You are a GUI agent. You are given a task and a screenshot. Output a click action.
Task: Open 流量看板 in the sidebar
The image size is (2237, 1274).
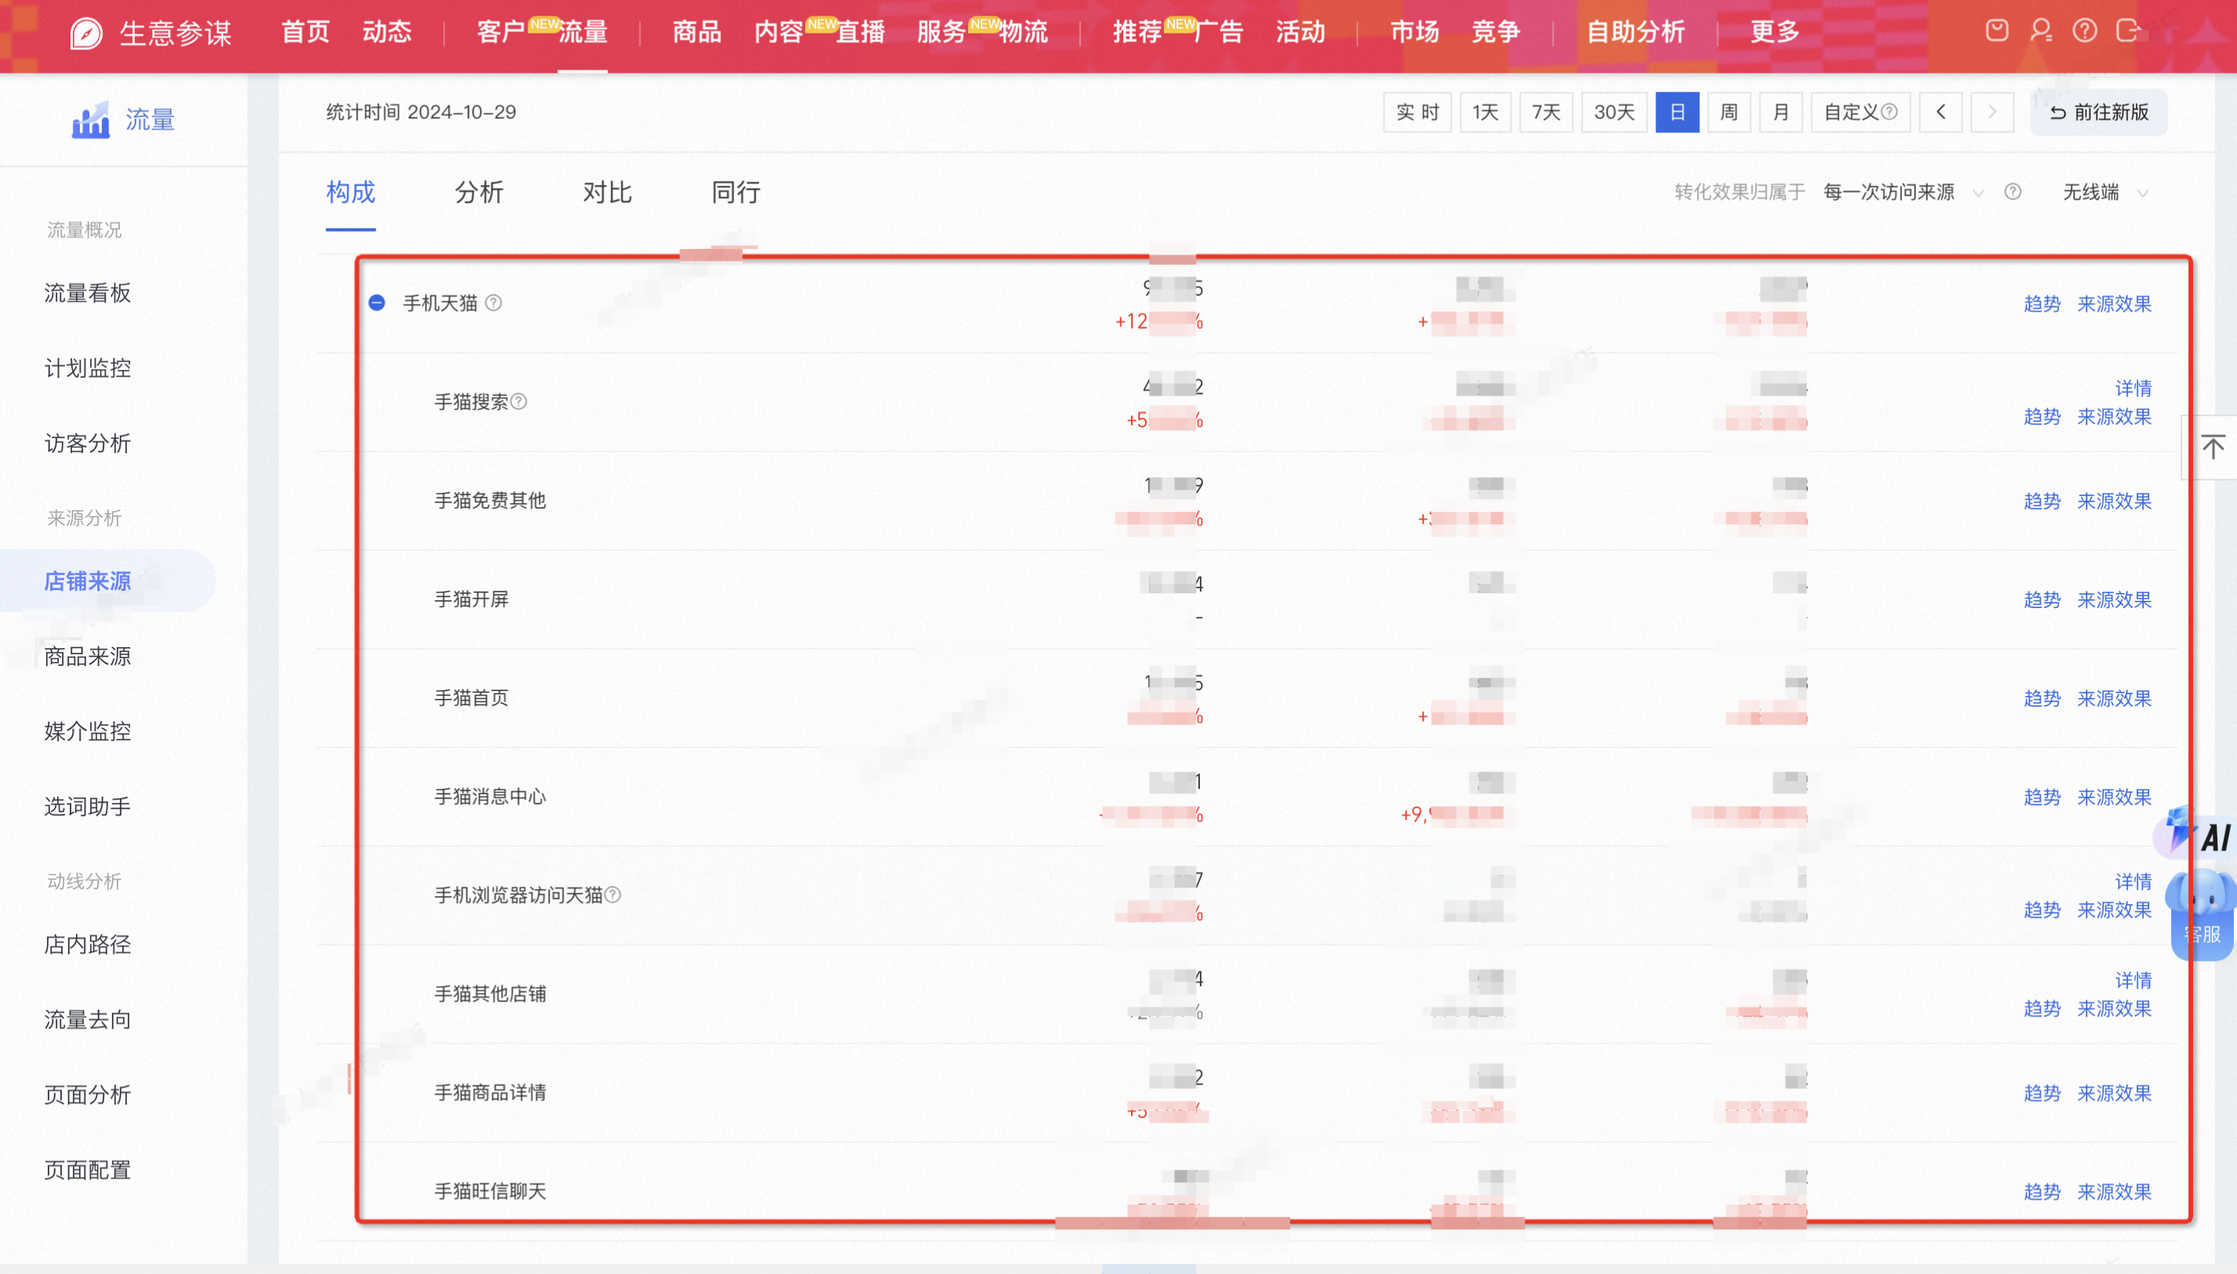pos(88,293)
